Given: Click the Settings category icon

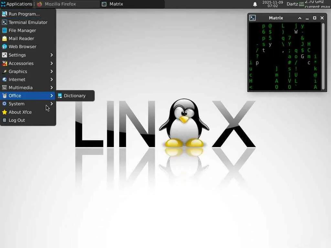Looking at the screenshot, I should (5, 55).
